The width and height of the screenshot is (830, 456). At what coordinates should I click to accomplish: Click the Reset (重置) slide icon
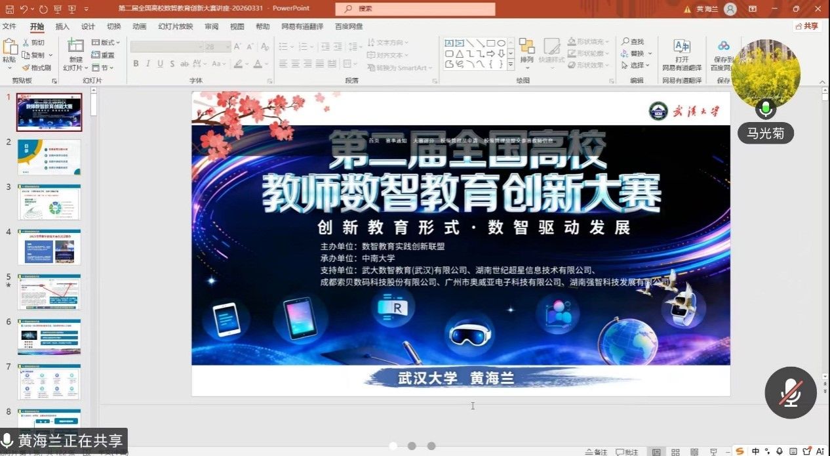point(96,55)
